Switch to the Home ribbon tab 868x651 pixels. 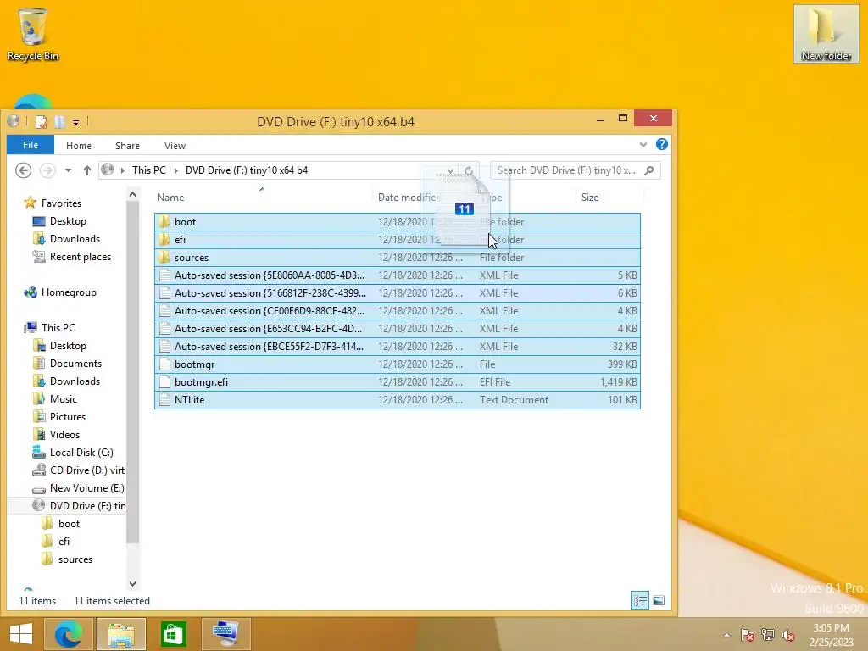point(79,146)
